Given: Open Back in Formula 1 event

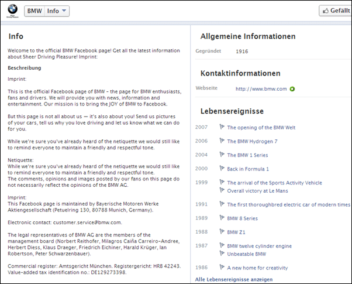Looking at the screenshot, I should pos(248,169).
